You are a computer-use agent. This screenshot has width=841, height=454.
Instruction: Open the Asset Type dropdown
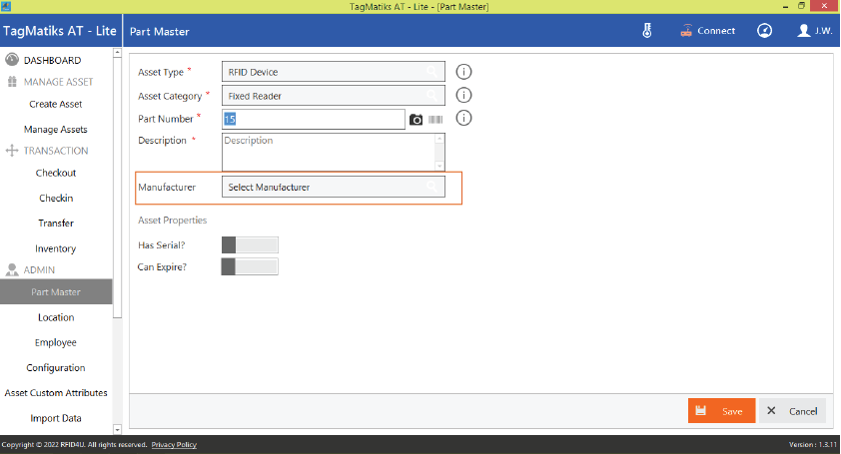333,72
